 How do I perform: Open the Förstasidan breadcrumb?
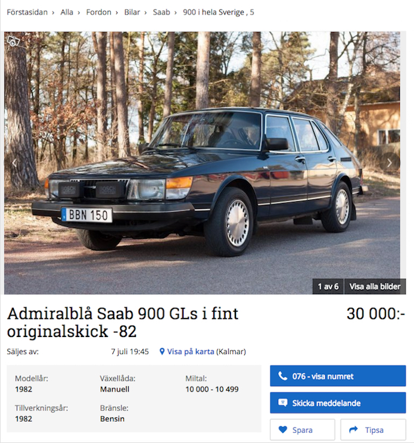(x=27, y=12)
